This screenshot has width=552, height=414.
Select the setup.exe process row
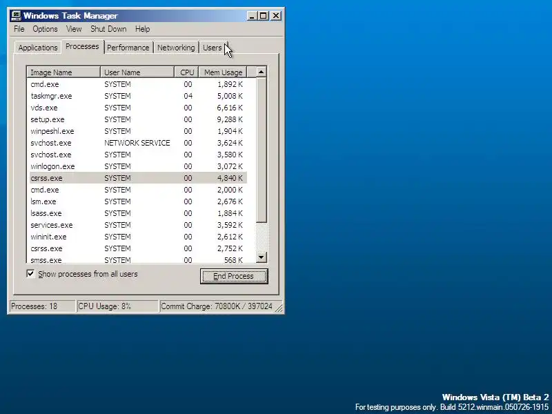click(139, 119)
